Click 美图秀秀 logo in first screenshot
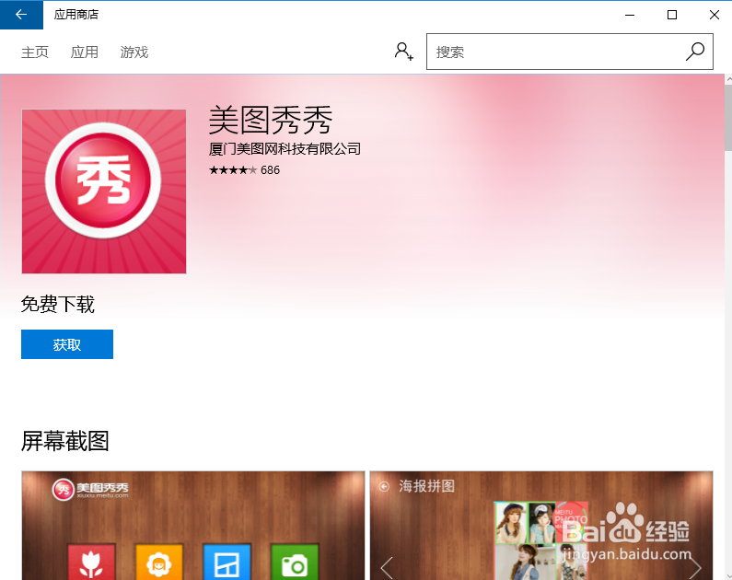The image size is (732, 580). pos(90,489)
